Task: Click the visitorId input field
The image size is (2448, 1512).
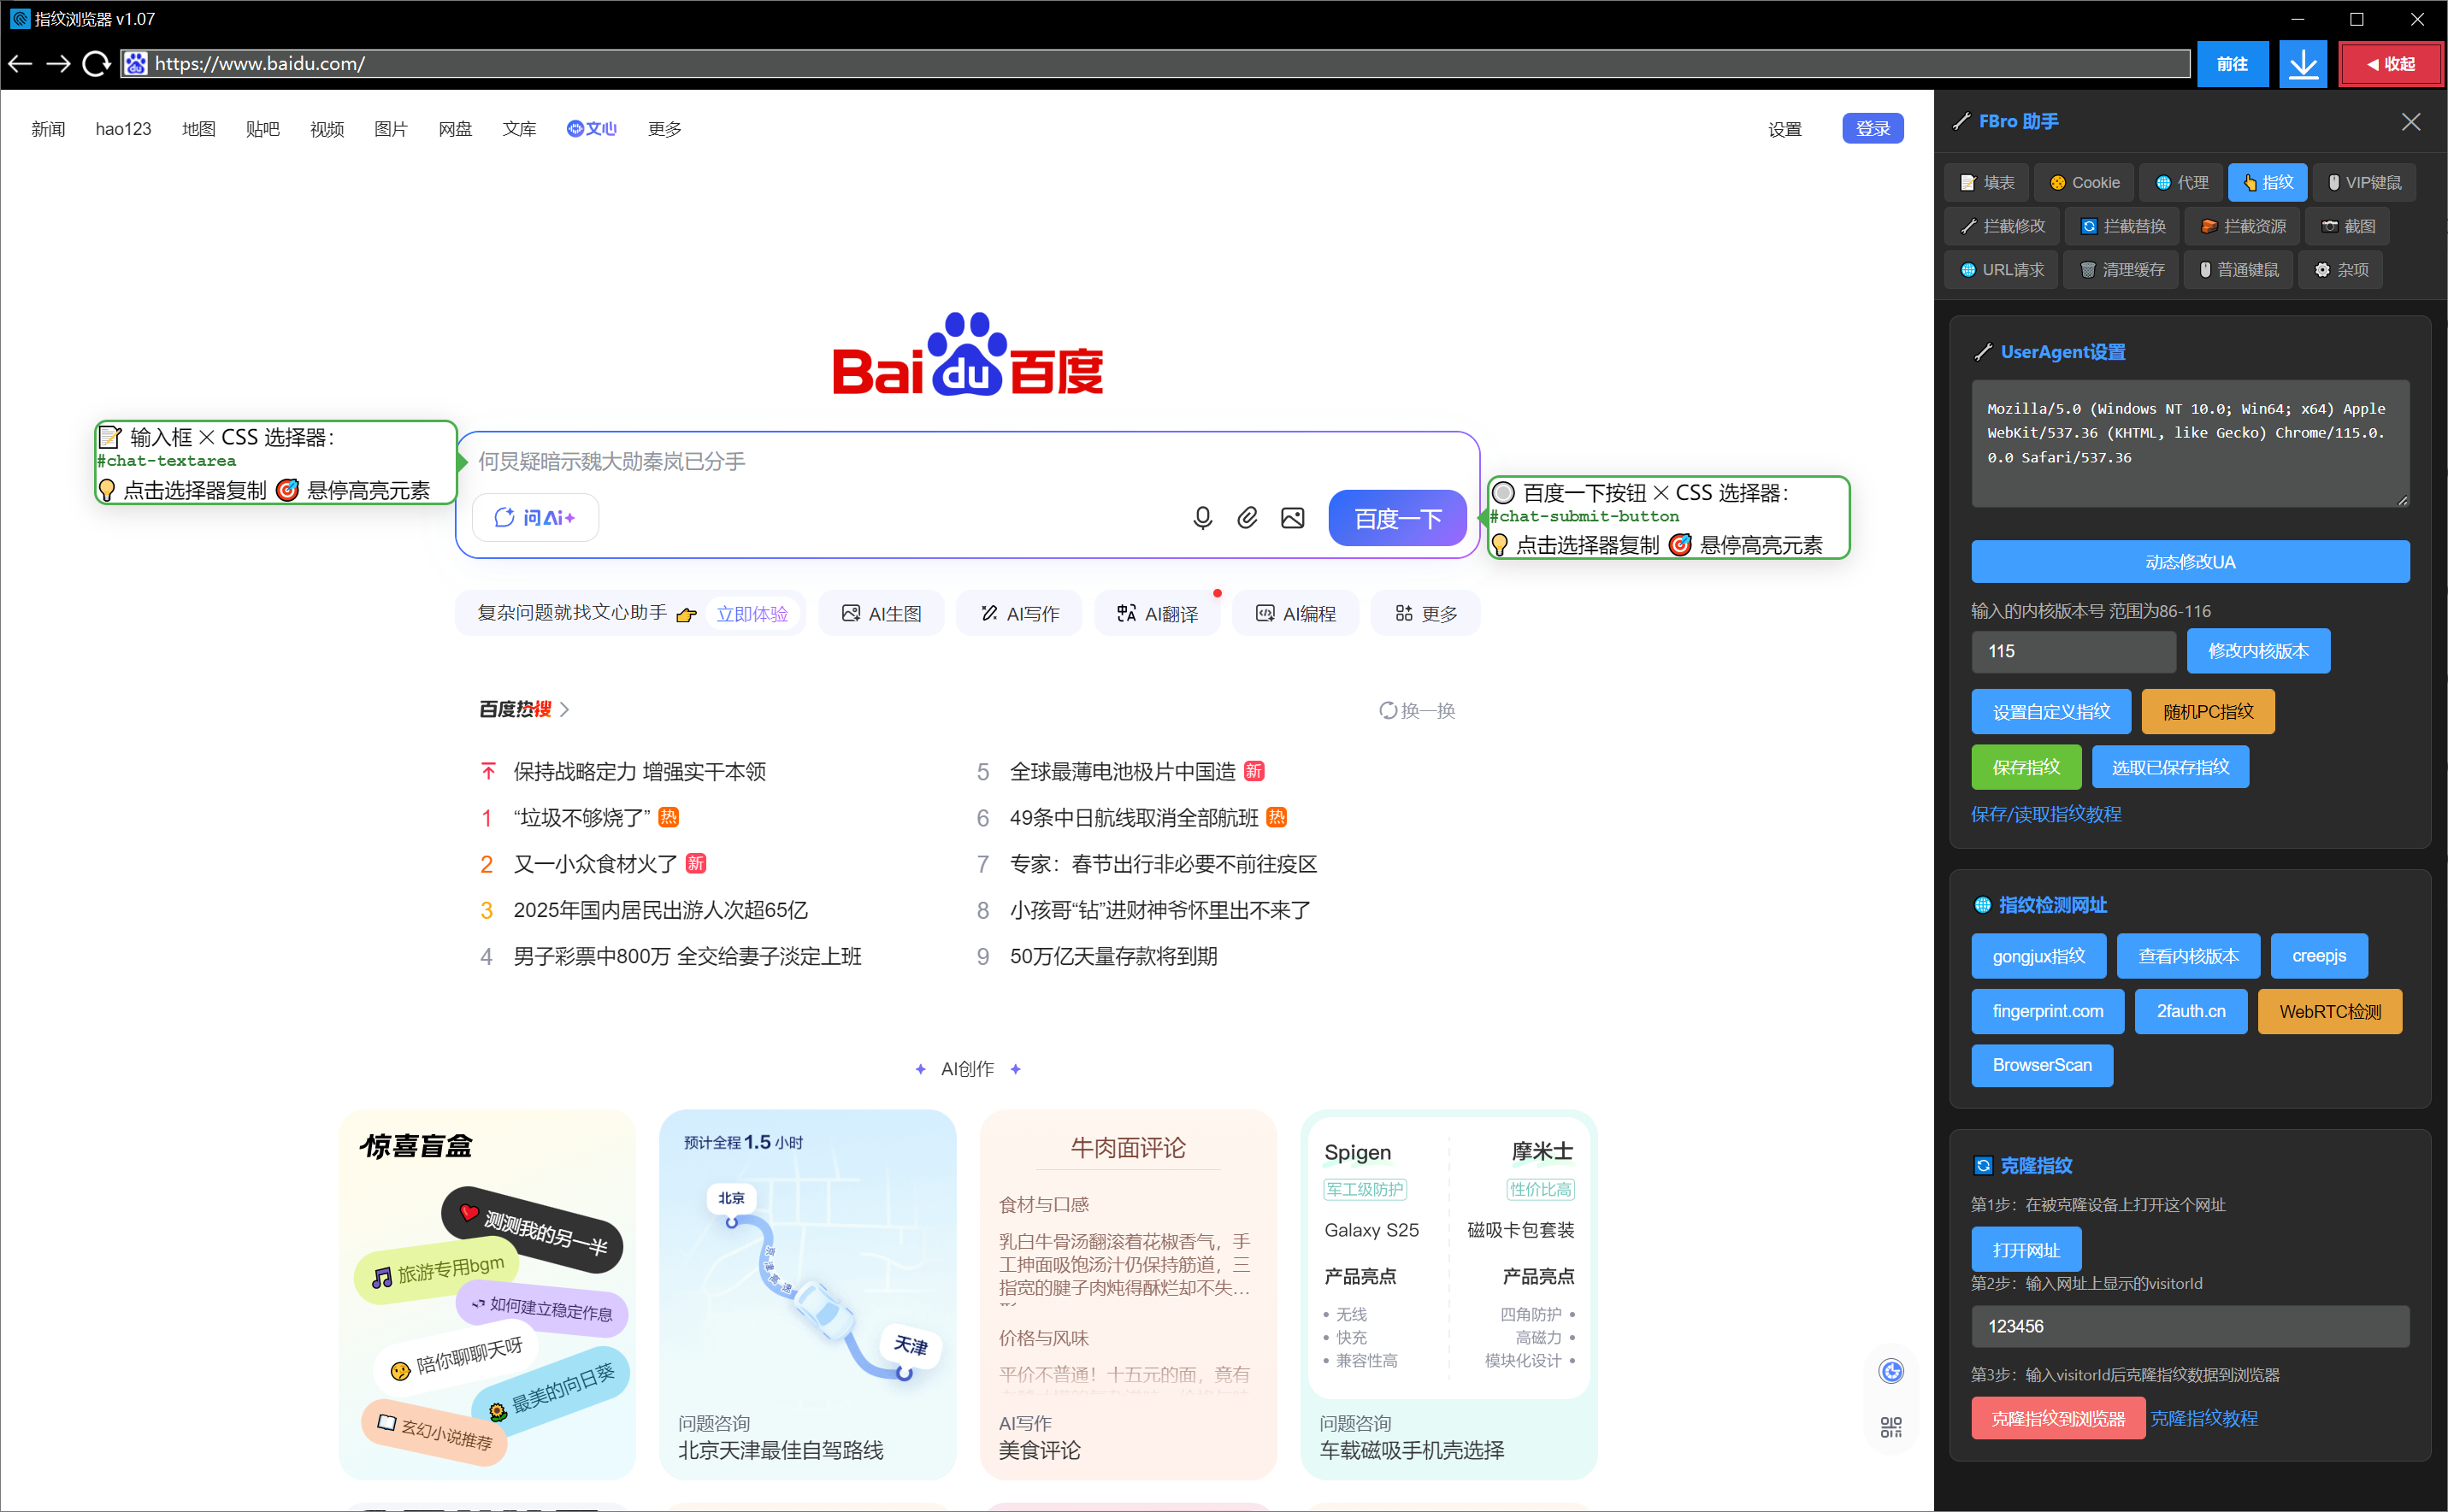Action: click(2189, 1326)
